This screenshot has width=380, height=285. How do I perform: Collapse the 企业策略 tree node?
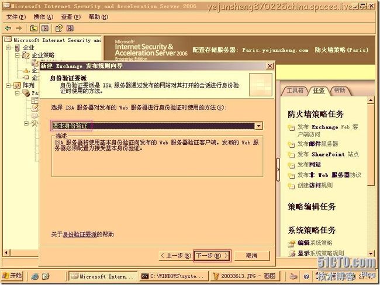click(x=18, y=55)
